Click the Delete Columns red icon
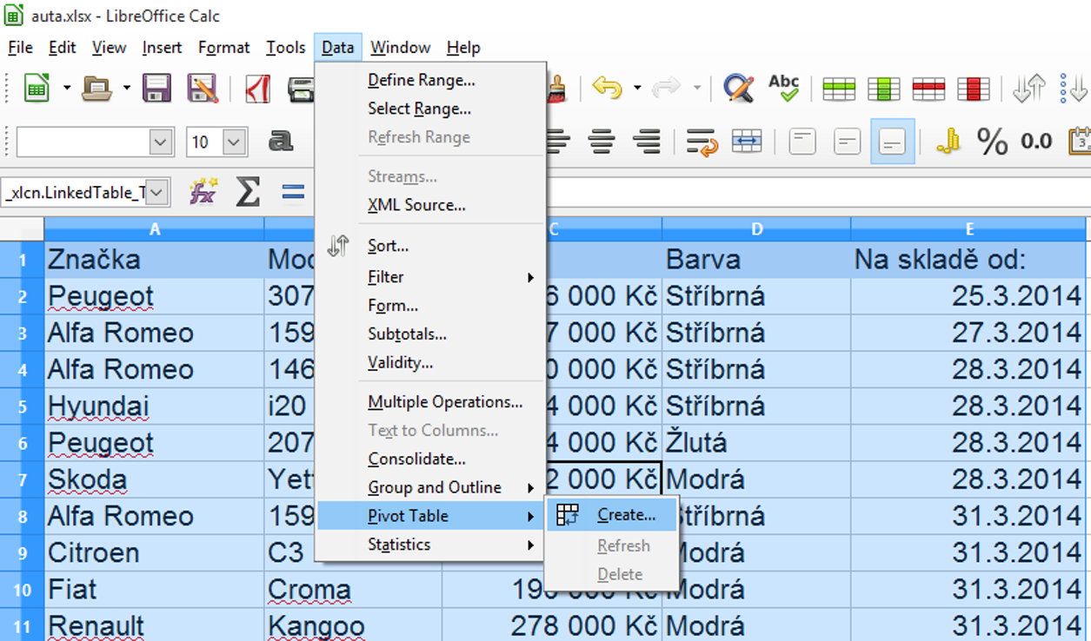The height and width of the screenshot is (641, 1091). [974, 88]
